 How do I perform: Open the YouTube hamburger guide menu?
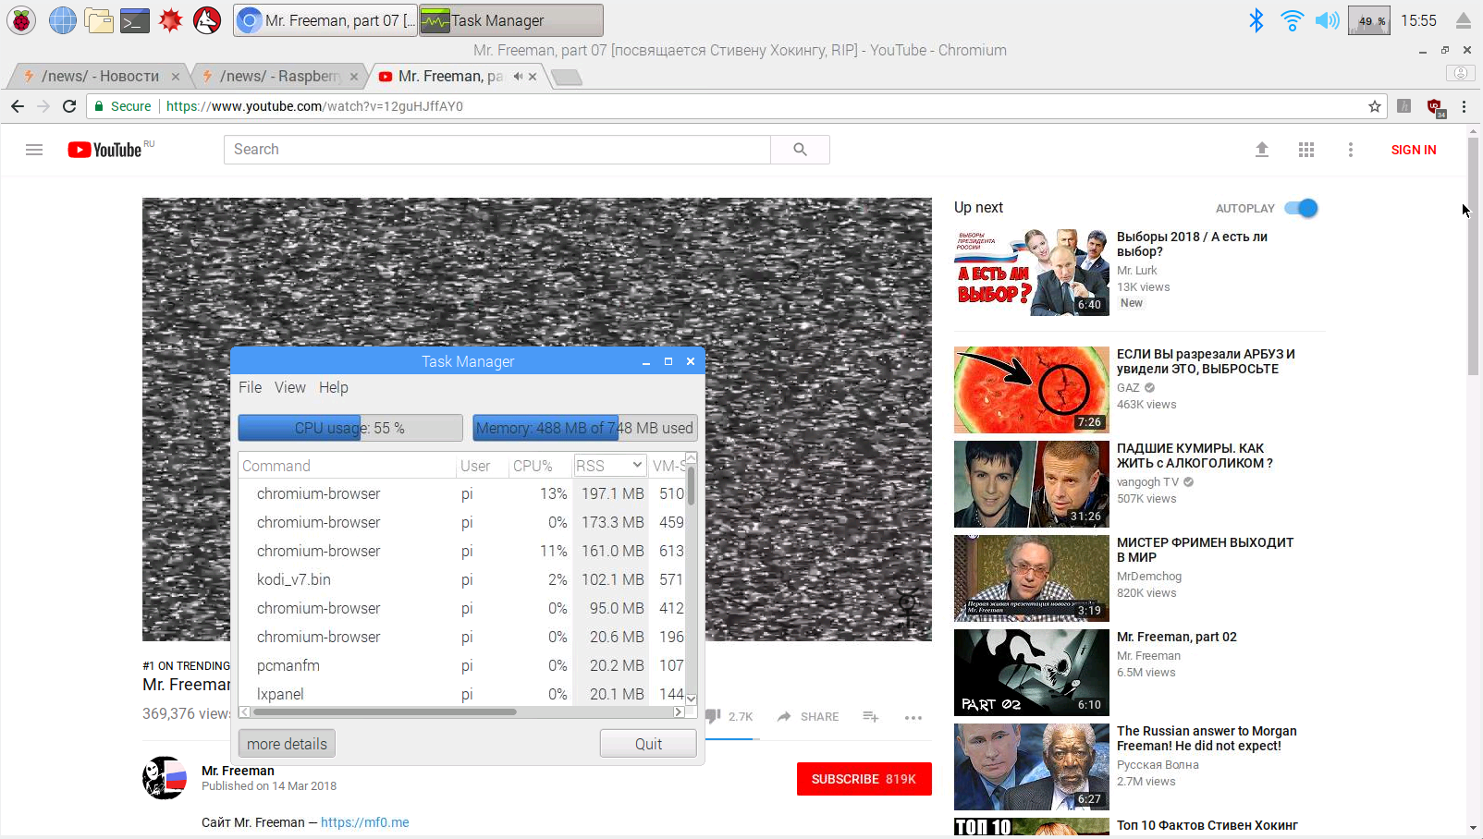[x=34, y=150]
